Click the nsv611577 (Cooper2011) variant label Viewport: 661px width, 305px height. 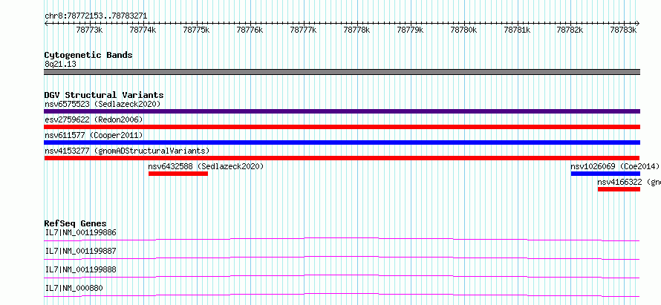pos(94,135)
